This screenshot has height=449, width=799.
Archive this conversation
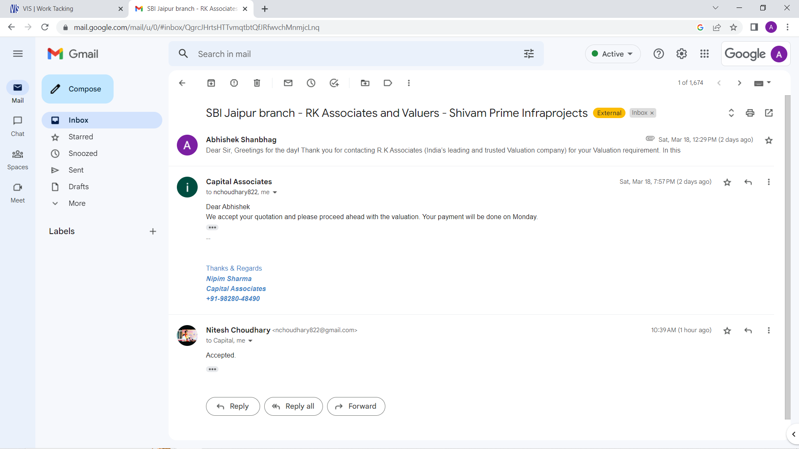211,83
